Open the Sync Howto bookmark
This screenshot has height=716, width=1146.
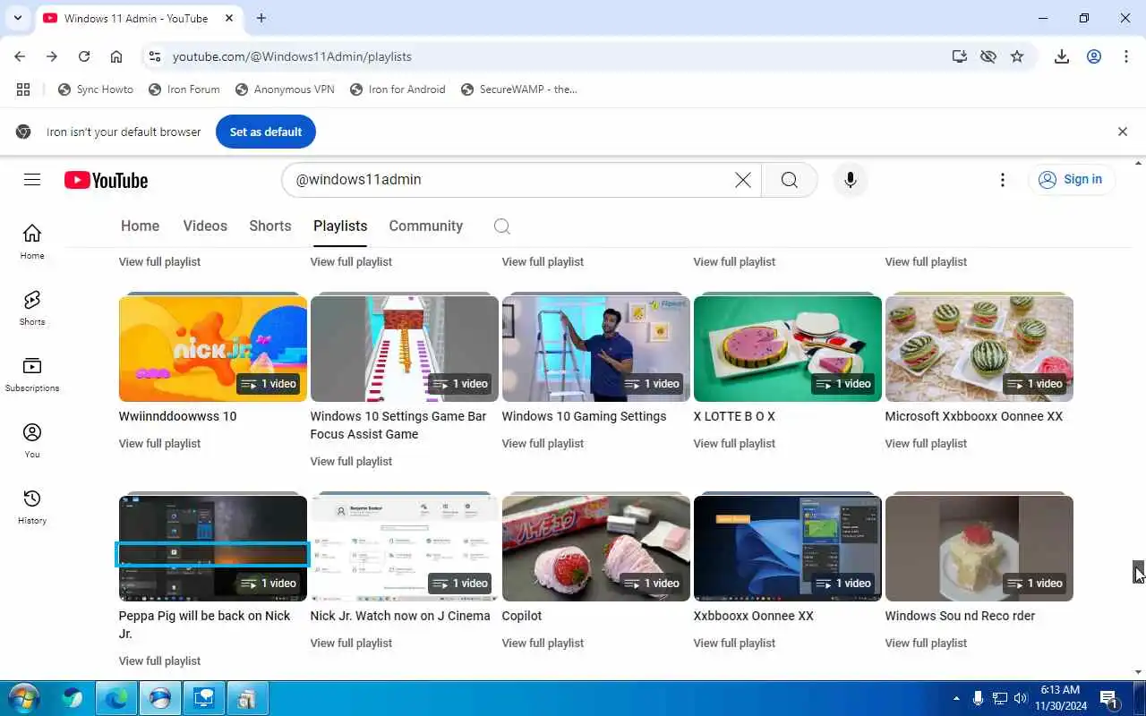click(x=96, y=89)
